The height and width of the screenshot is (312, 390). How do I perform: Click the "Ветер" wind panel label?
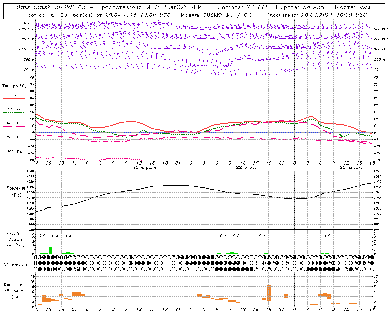click(28, 23)
